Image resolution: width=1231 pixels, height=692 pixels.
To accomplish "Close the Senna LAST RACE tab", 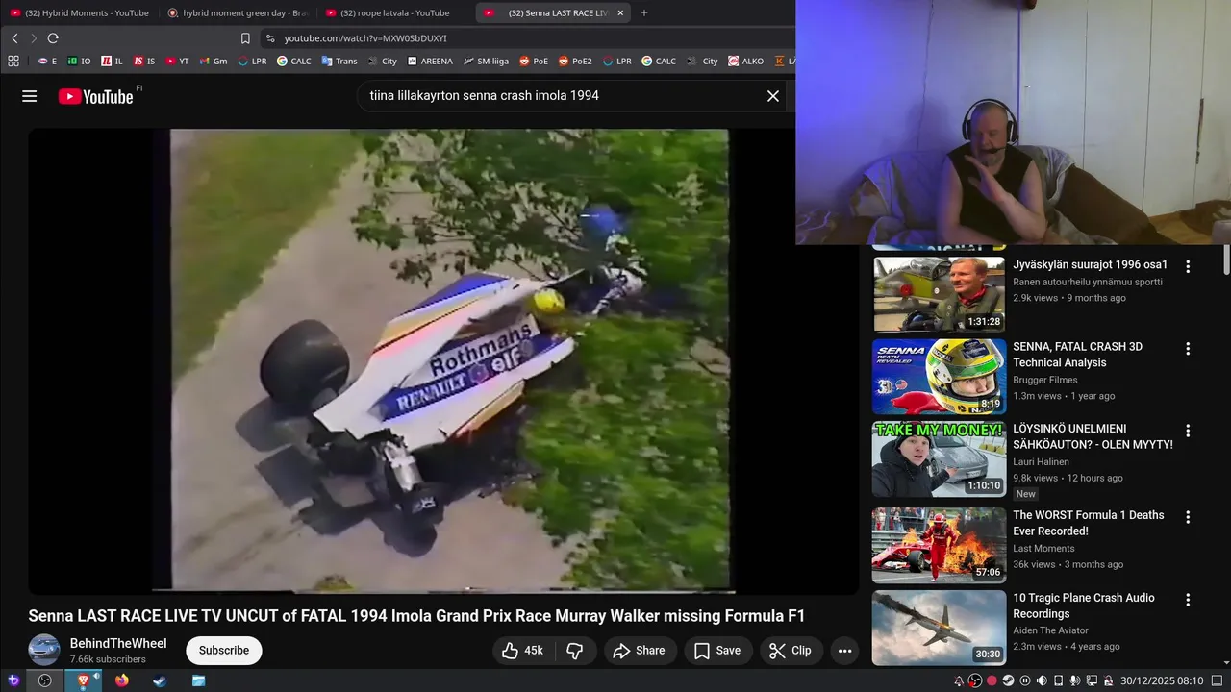I will 620,12.
